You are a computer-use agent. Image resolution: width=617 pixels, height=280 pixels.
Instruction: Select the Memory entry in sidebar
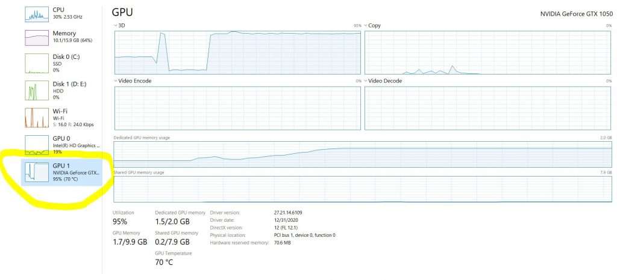click(62, 37)
